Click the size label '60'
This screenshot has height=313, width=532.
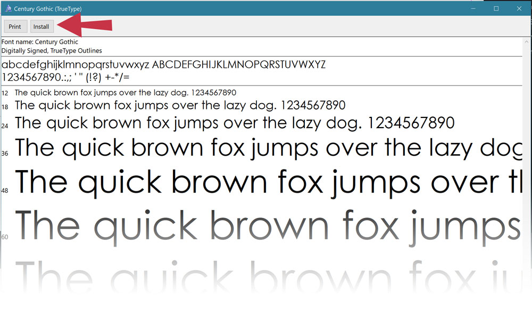click(5, 237)
